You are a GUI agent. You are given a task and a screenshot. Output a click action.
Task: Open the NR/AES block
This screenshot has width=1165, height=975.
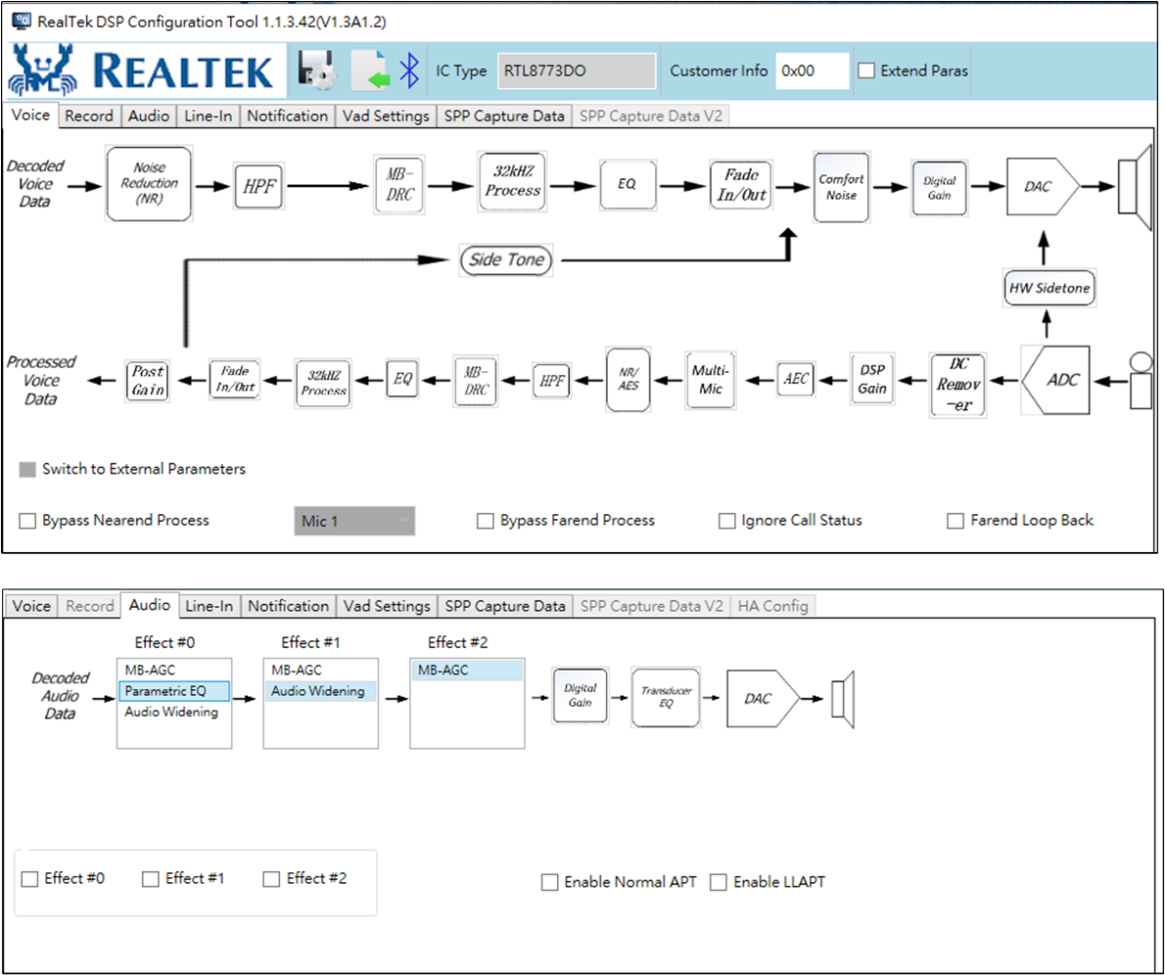(629, 380)
